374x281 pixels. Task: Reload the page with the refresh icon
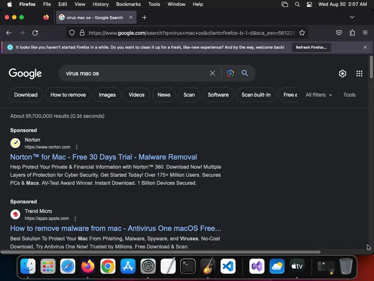[35, 33]
